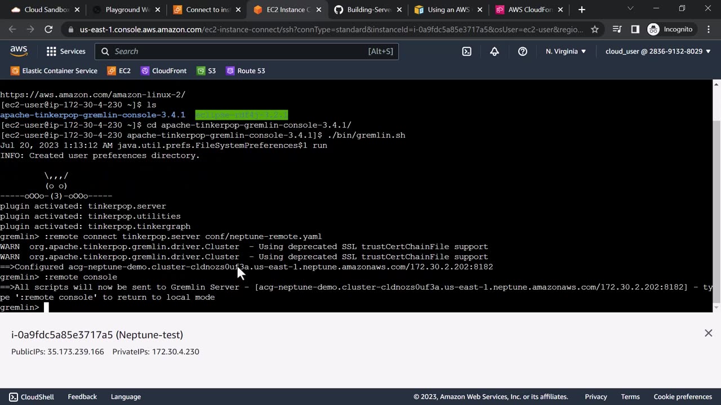Open the Route 53 favorites shortcut
Viewport: 721px width, 405px height.
[245, 71]
